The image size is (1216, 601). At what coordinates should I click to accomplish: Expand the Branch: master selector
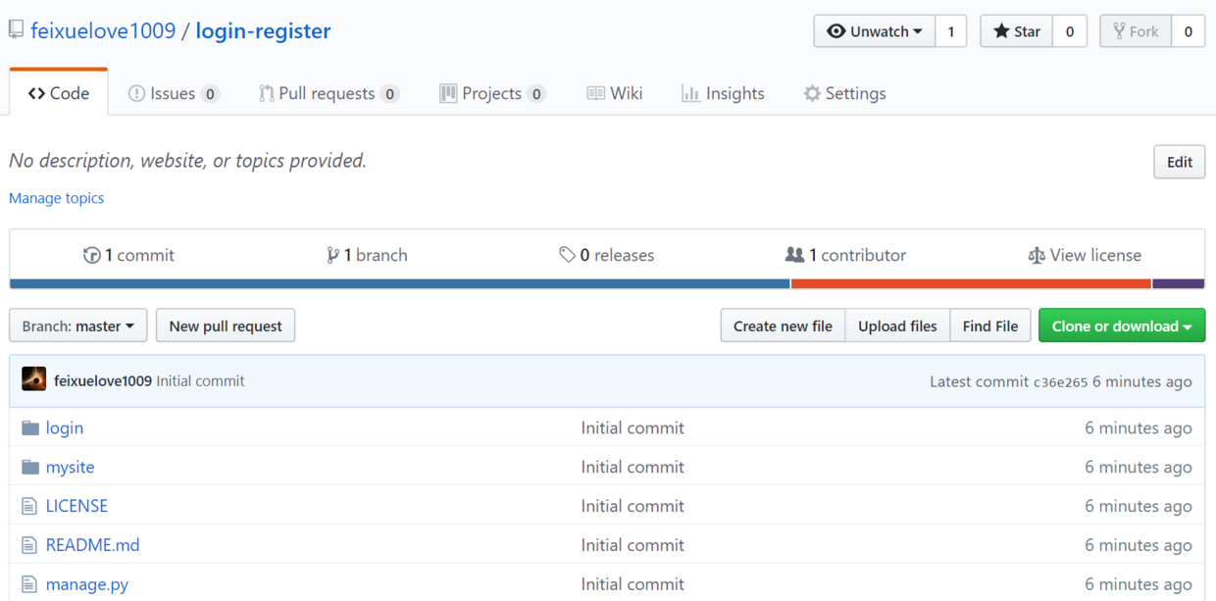[78, 326]
